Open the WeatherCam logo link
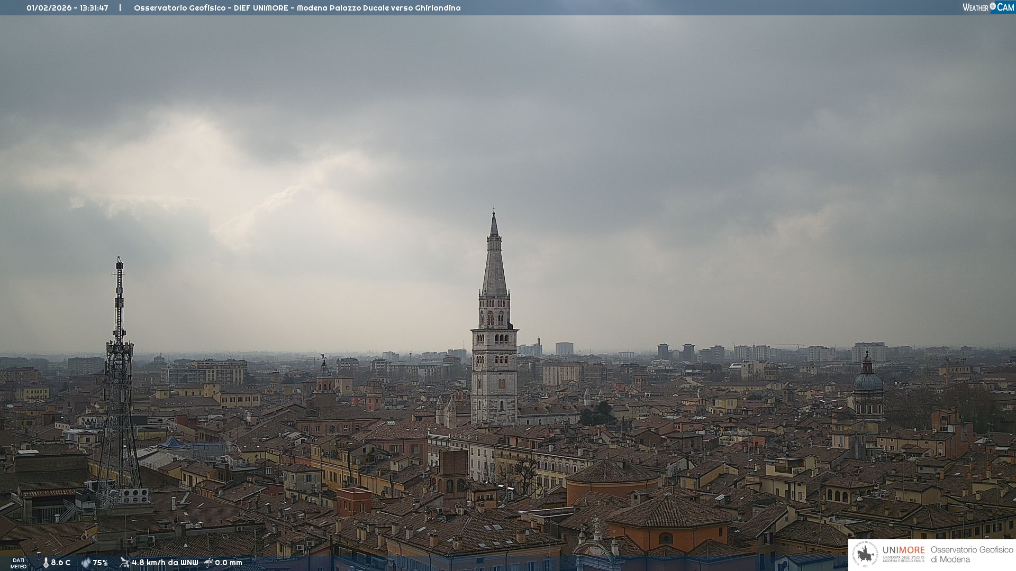The height and width of the screenshot is (571, 1016). [988, 7]
